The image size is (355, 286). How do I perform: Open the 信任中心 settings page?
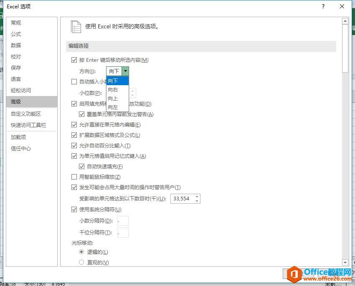tap(18, 148)
